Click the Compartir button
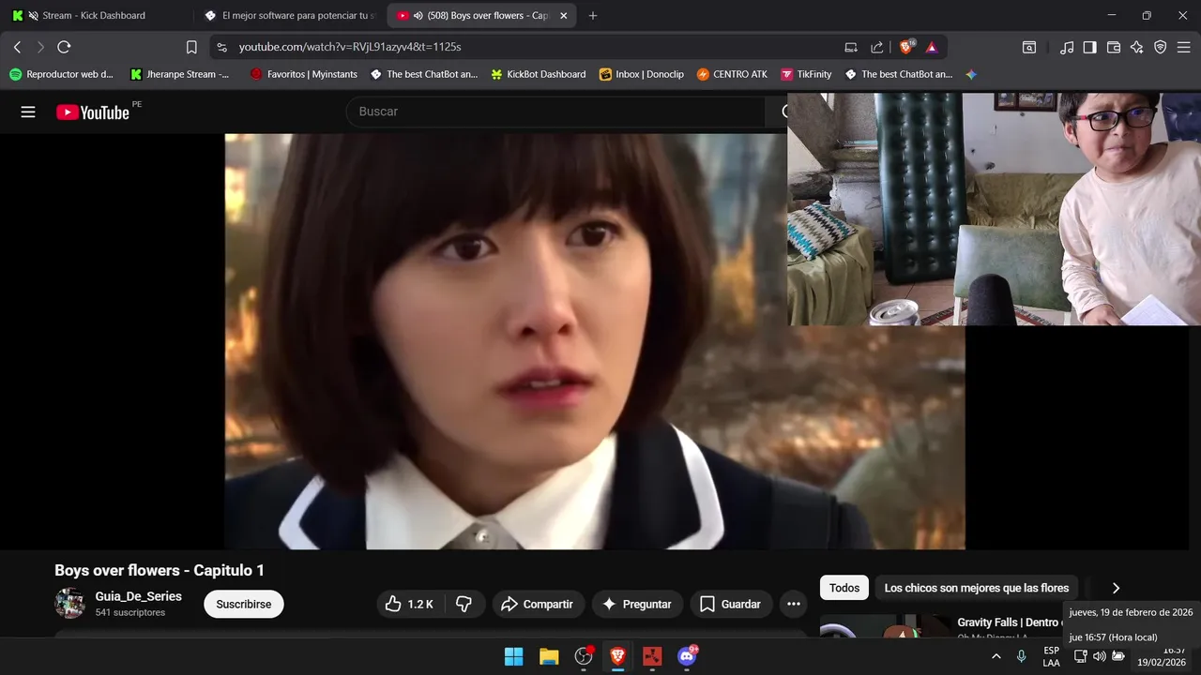 (x=538, y=604)
